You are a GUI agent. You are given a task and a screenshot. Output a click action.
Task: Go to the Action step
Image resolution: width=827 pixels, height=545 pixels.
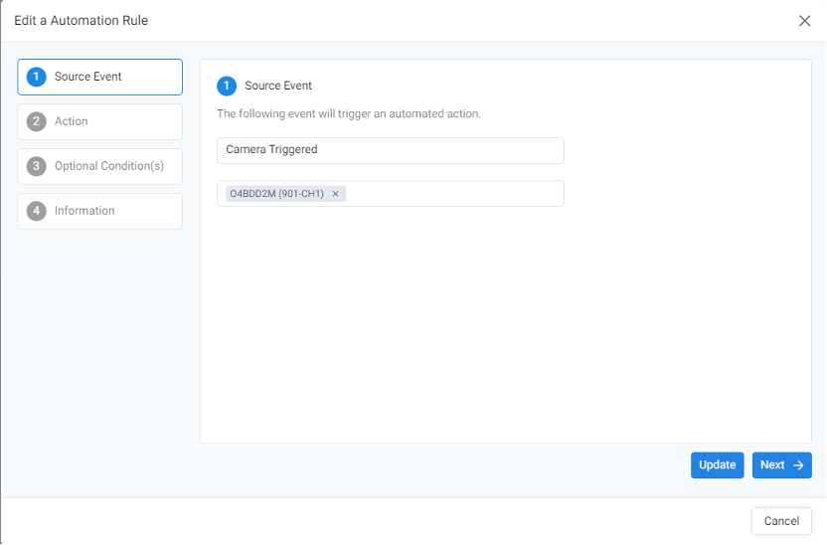[x=99, y=121]
